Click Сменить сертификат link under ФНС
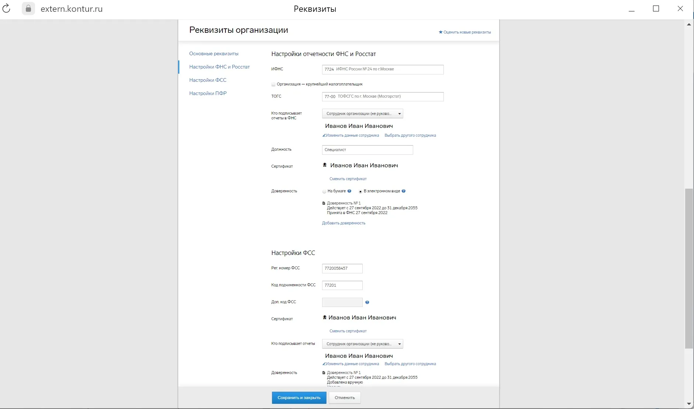Viewport: 694px width, 409px height. click(348, 179)
